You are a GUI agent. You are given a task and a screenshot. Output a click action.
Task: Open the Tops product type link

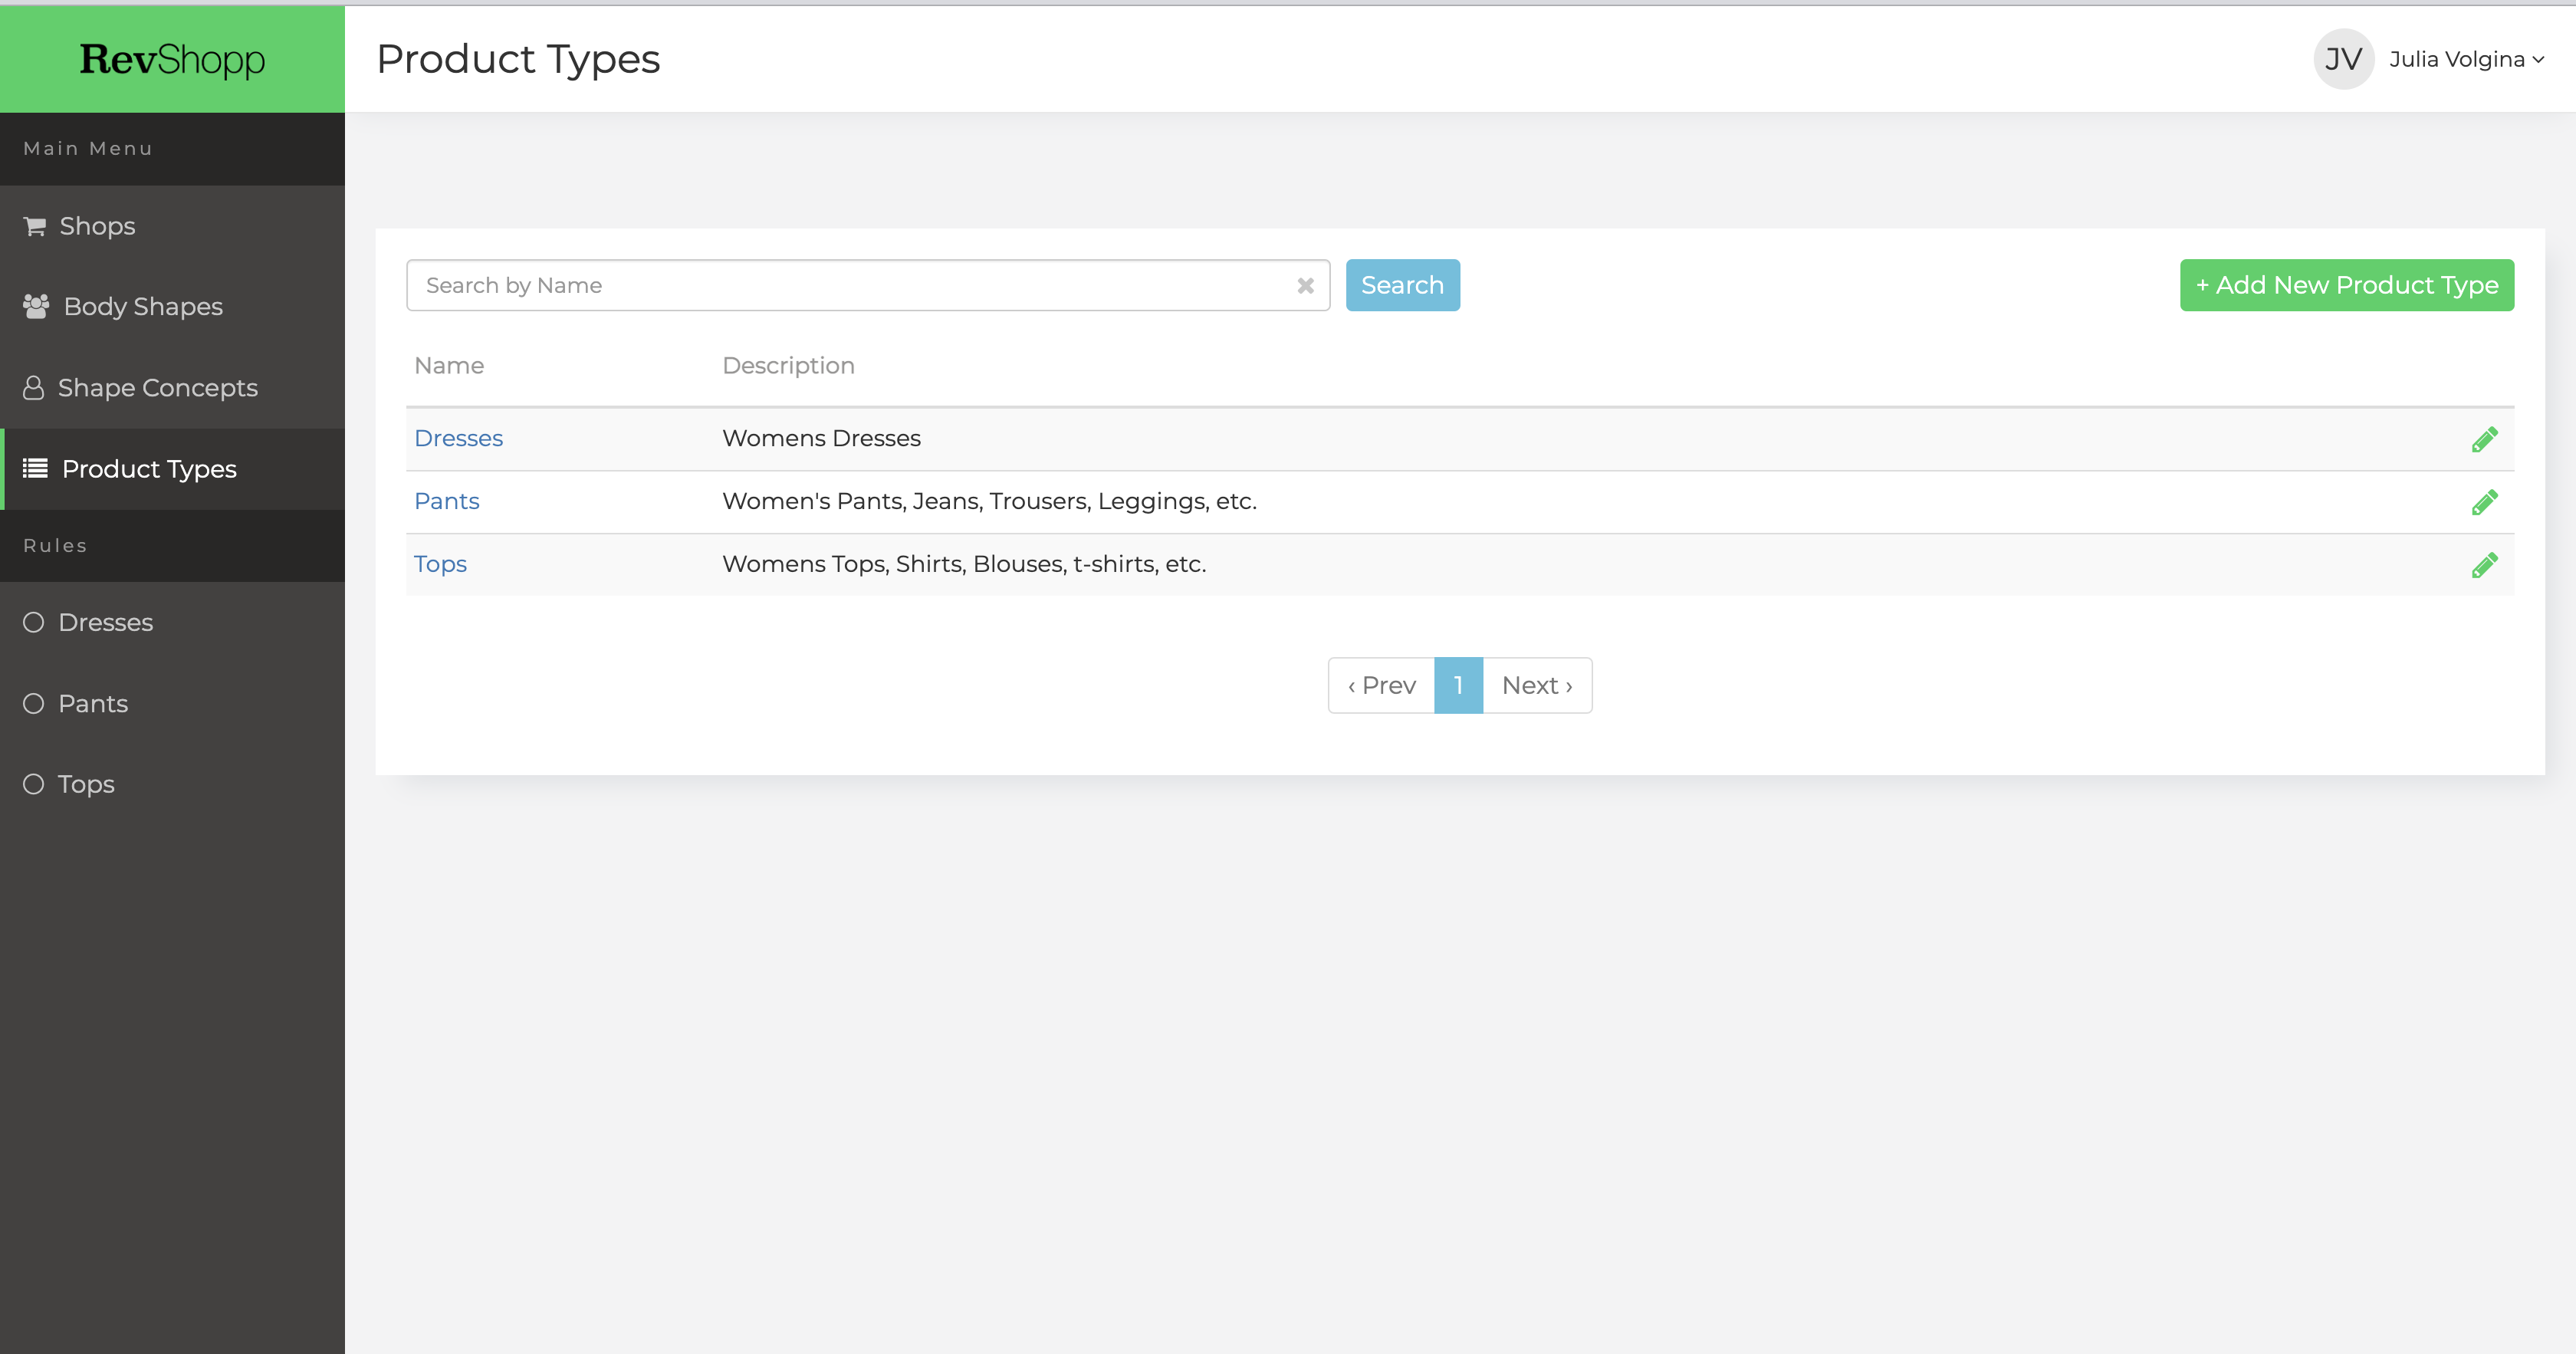pyautogui.click(x=440, y=564)
